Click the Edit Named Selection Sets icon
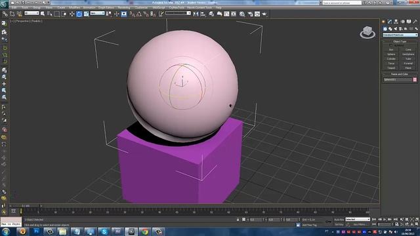 161,14
